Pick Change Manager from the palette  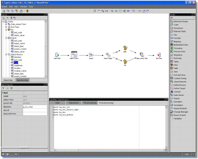[179, 112]
